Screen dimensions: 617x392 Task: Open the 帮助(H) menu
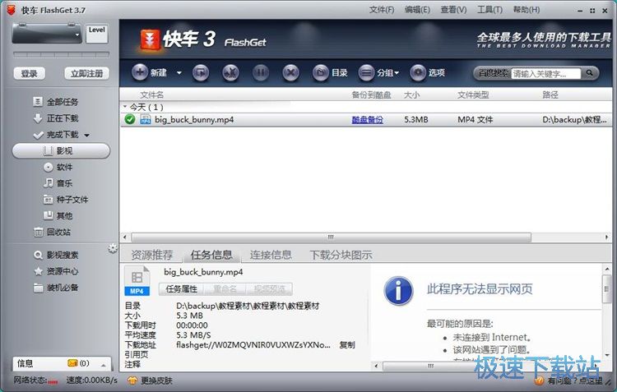pyautogui.click(x=527, y=10)
